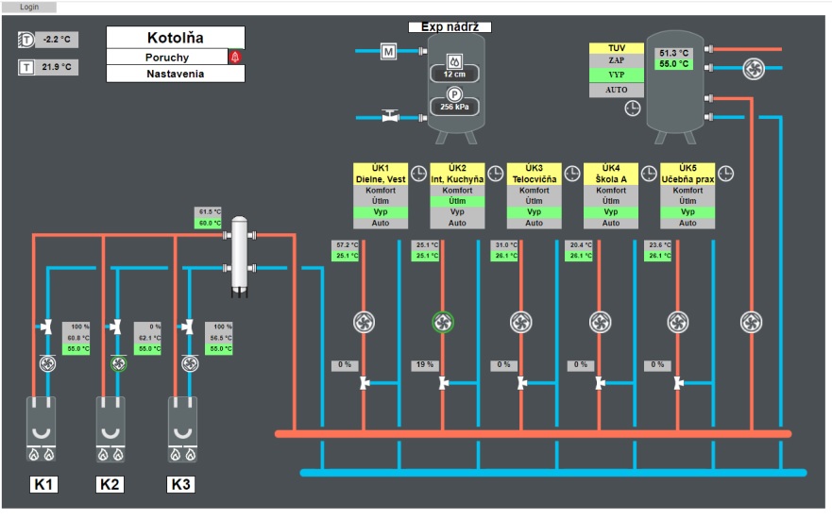Click the outdoor temperature sensor icon
The image size is (832, 519).
tap(26, 40)
